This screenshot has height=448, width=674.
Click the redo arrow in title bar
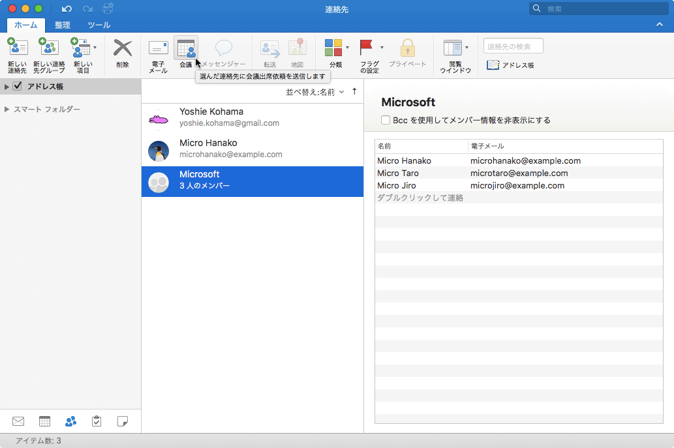tap(87, 8)
